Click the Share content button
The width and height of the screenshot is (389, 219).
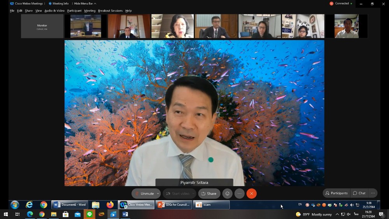pyautogui.click(x=209, y=193)
